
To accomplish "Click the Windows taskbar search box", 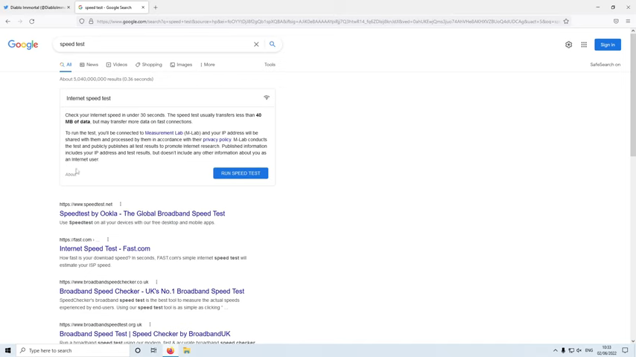I will coord(73,350).
